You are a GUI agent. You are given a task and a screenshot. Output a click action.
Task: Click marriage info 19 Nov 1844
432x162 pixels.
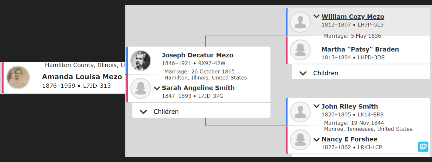pos(354,123)
